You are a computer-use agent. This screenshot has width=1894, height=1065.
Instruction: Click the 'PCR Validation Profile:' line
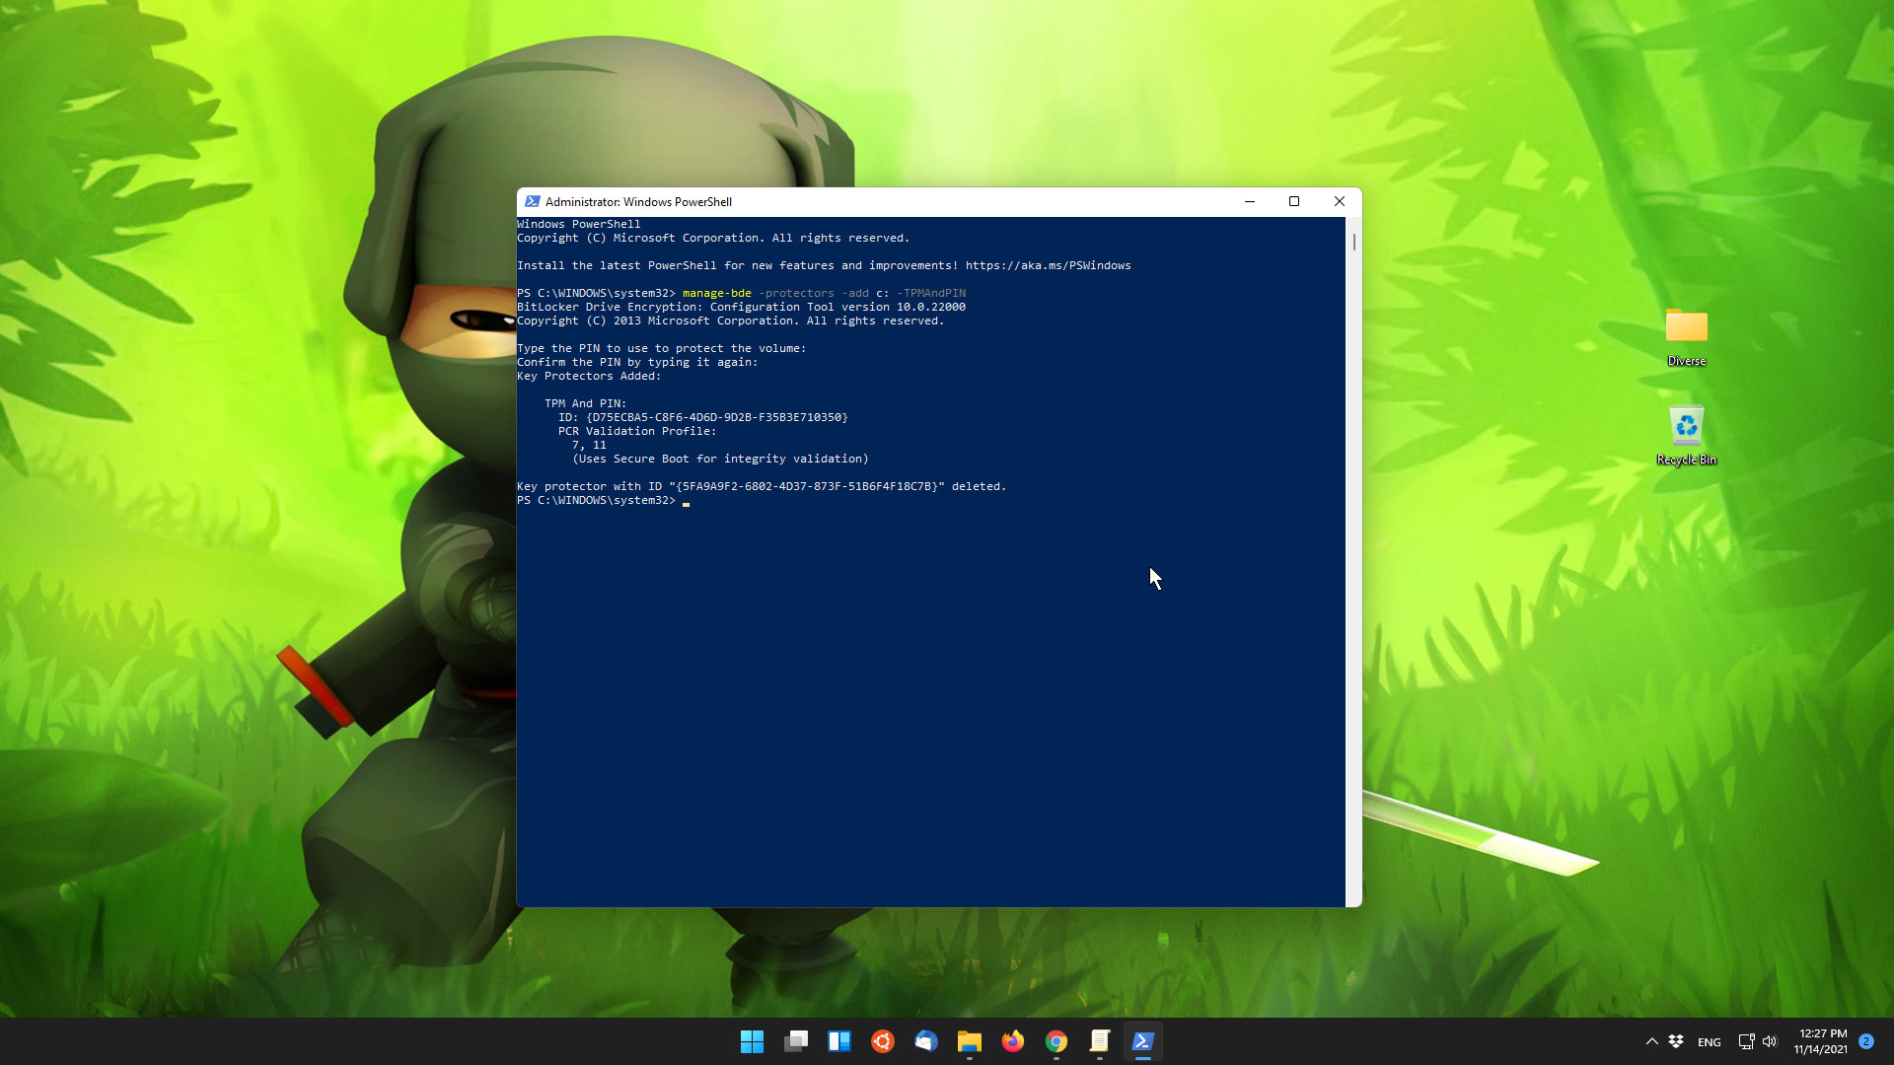click(637, 431)
